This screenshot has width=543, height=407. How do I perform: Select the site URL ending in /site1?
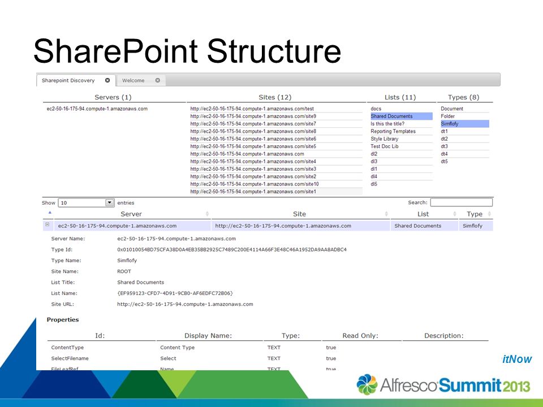coord(253,192)
